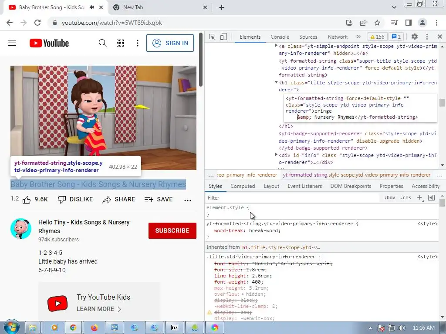Click the Hello Tiny channel avatar
The width and height of the screenshot is (446, 334).
[x=21, y=229]
